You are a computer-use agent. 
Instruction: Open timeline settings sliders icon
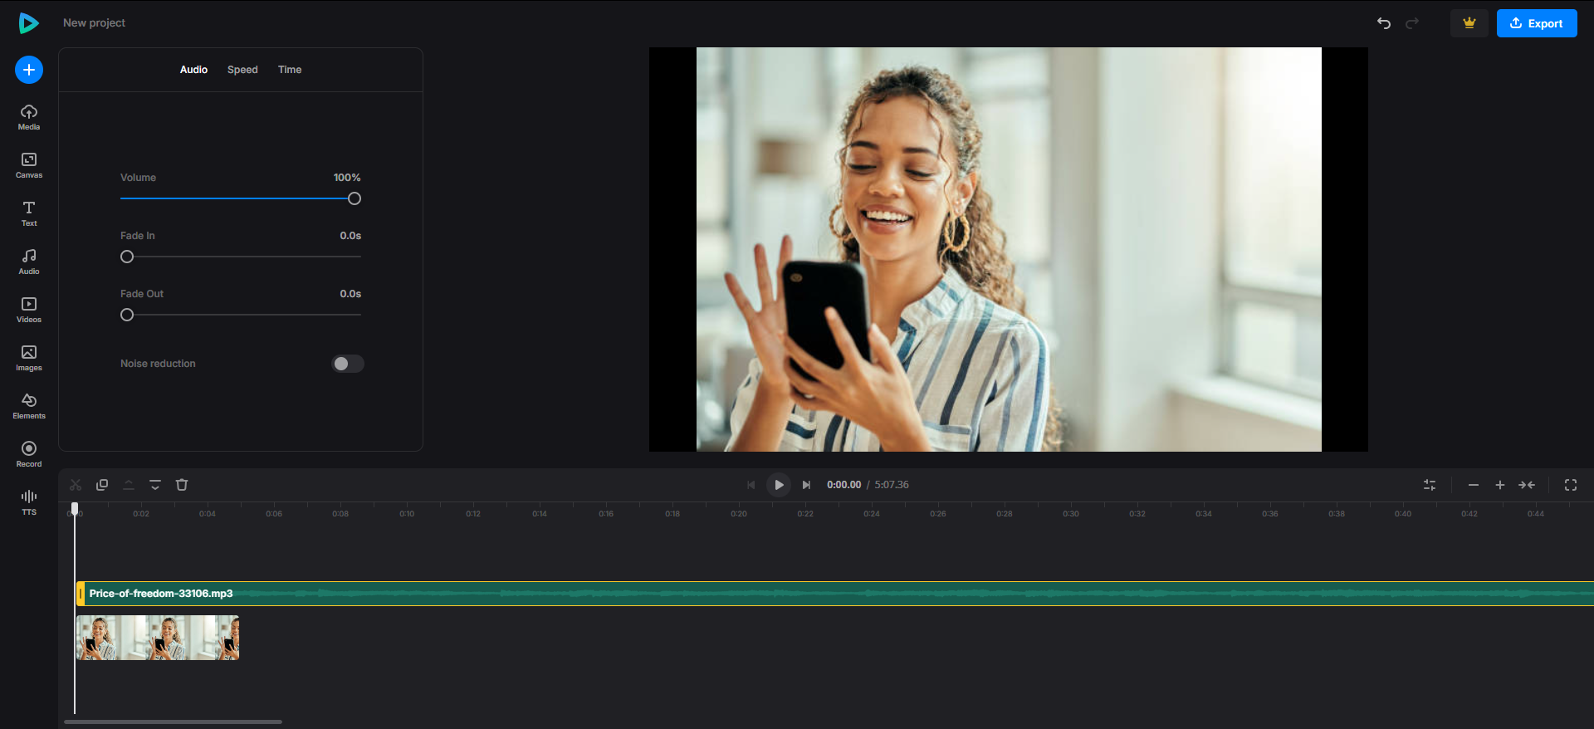1430,485
